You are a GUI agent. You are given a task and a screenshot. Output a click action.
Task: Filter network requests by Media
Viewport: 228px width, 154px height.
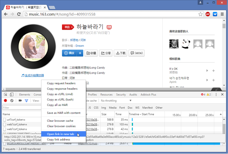(113, 108)
